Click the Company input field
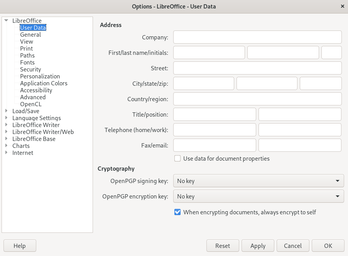This screenshot has width=348, height=256. (257, 37)
